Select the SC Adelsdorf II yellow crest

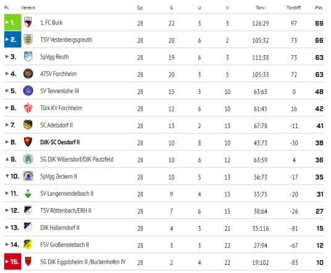(x=28, y=124)
